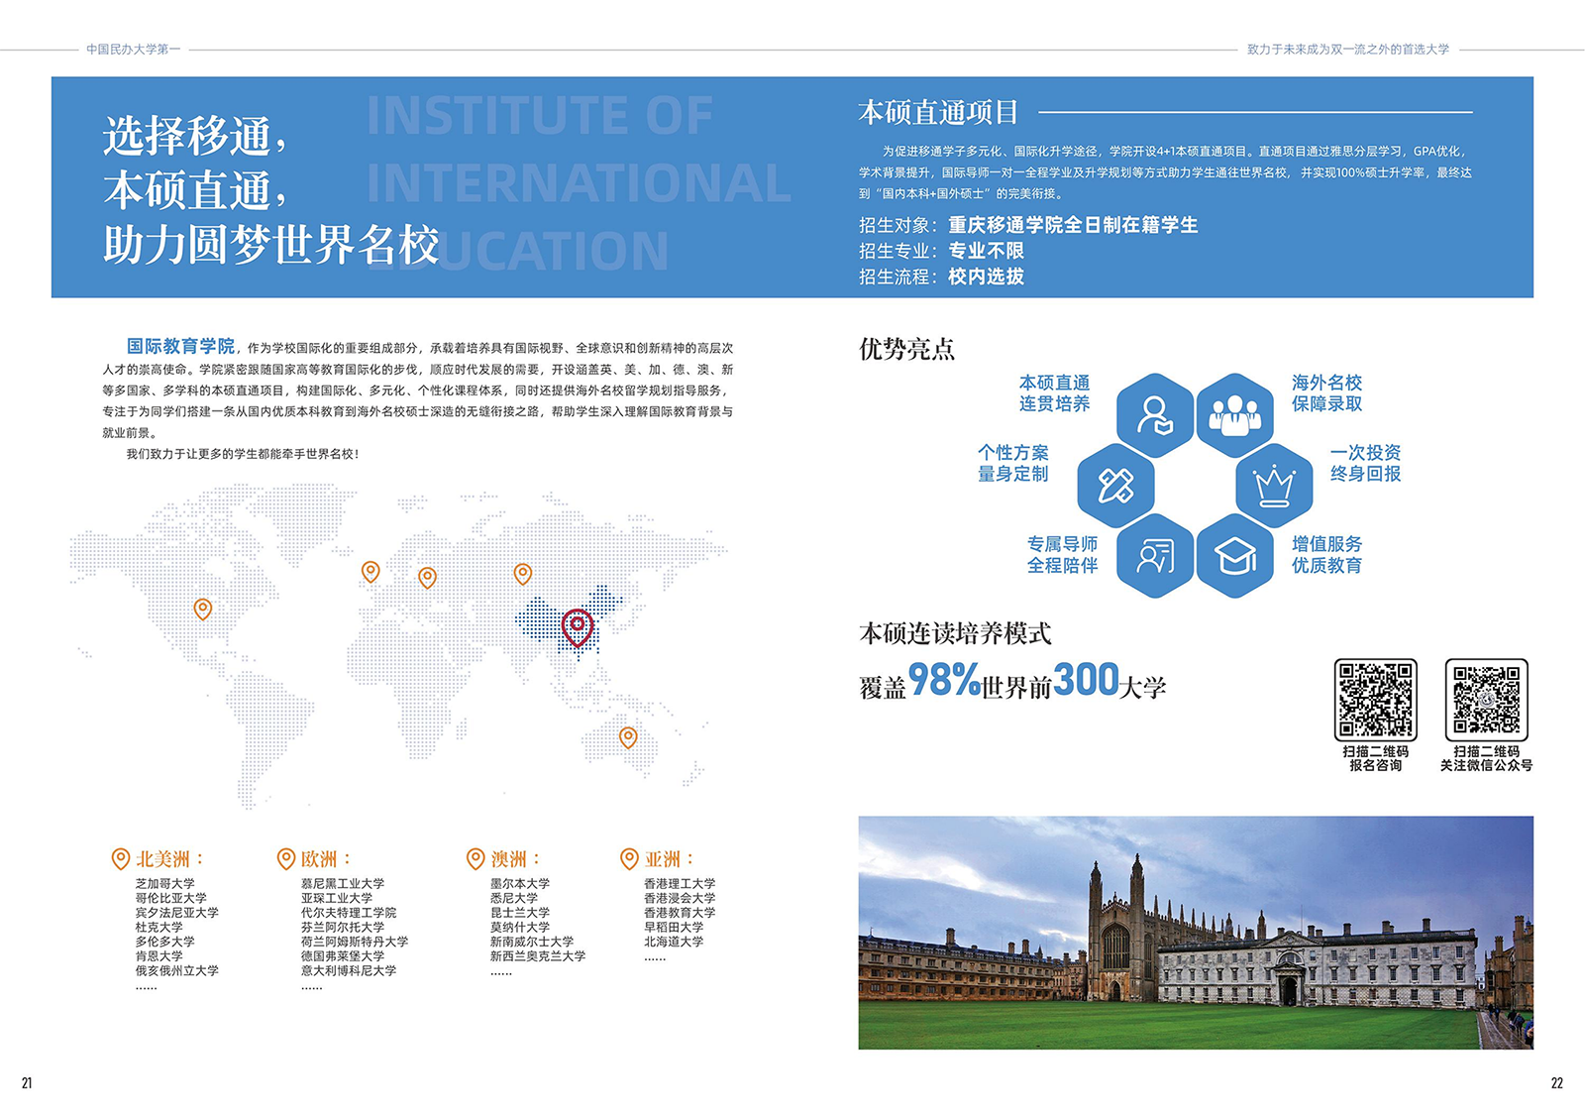Viewport: 1585px width, 1114px height.
Task: Click the red location pin on China
Action: [x=578, y=627]
